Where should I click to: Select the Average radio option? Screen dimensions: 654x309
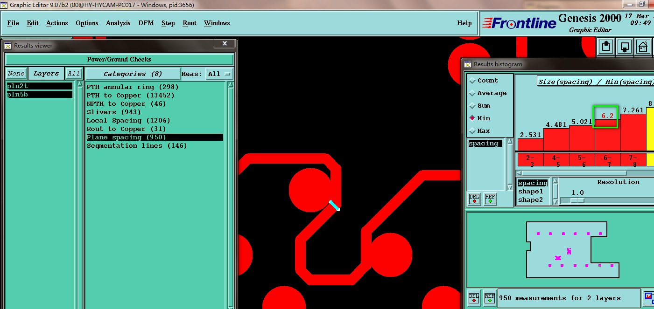point(488,93)
